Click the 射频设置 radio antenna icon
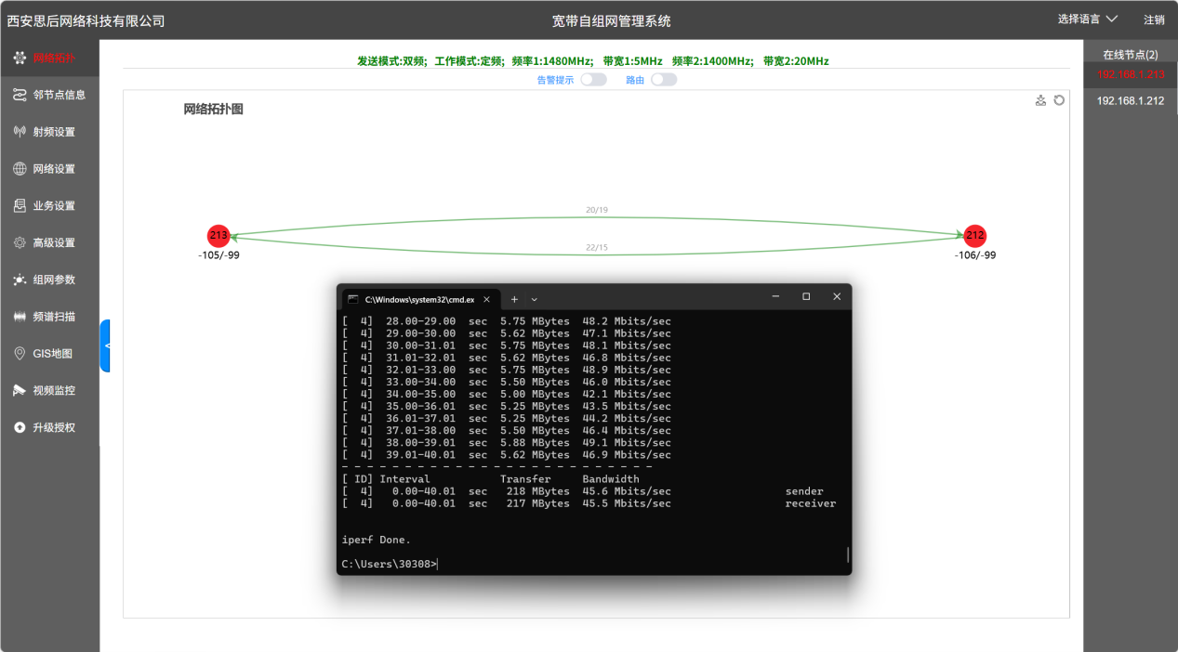 pos(20,132)
